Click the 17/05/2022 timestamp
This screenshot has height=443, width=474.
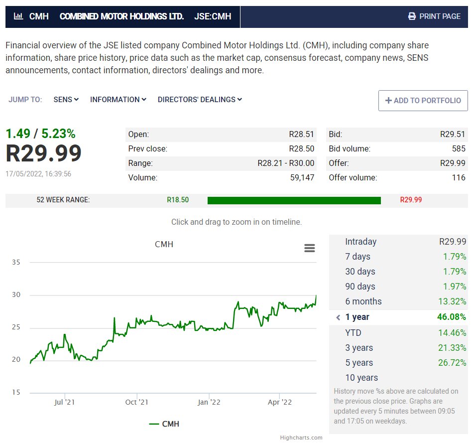pos(38,174)
